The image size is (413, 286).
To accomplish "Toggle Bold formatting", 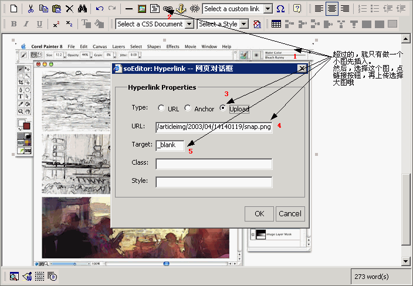I will click(x=13, y=24).
